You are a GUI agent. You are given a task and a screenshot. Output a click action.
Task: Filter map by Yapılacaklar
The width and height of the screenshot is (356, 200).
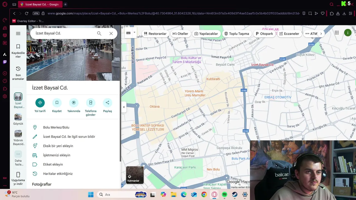[206, 34]
